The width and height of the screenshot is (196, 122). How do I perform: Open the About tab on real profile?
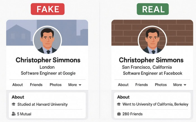pos(123,85)
